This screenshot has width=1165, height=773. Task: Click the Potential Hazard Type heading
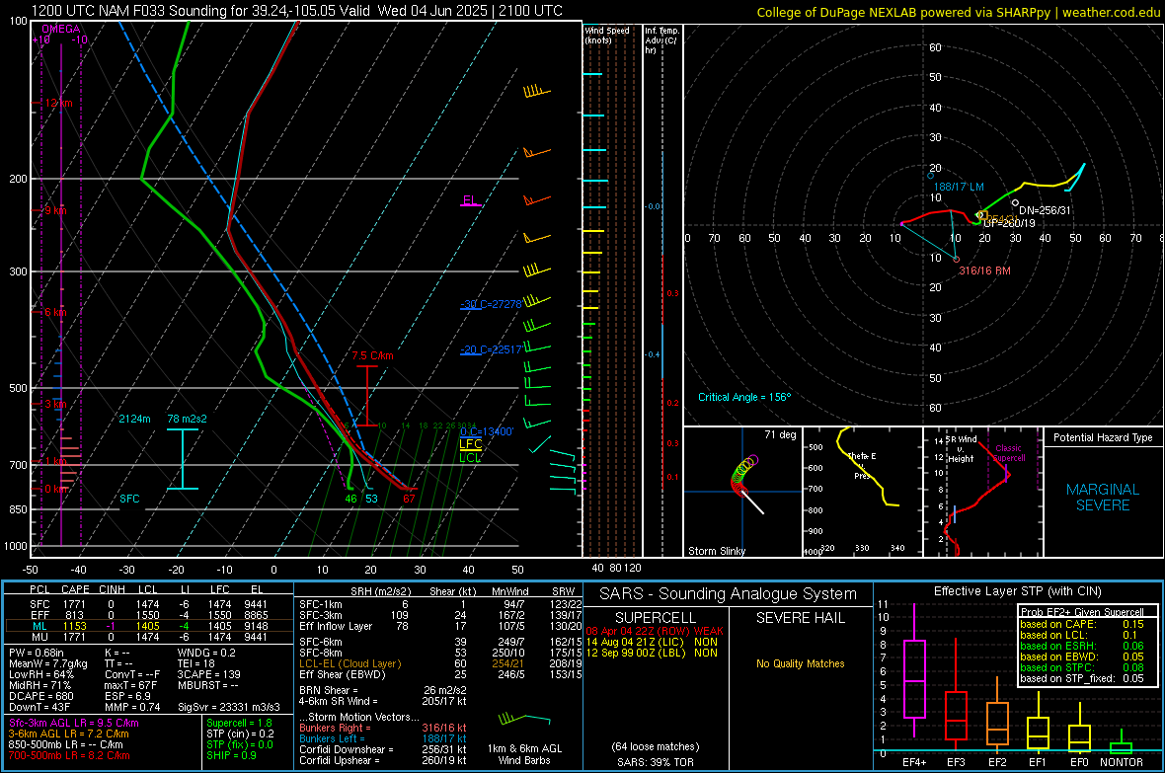pyautogui.click(x=1103, y=437)
